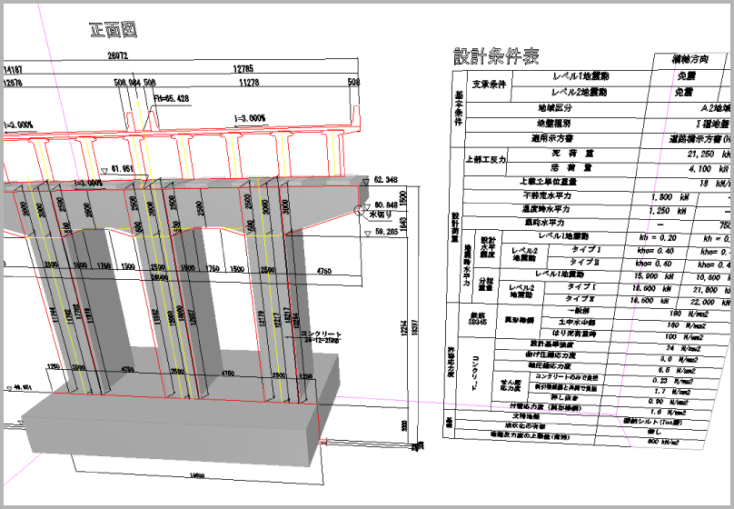Click the 62.348 elevation marker text
Viewport: 734px width, 509px height.
click(x=386, y=179)
